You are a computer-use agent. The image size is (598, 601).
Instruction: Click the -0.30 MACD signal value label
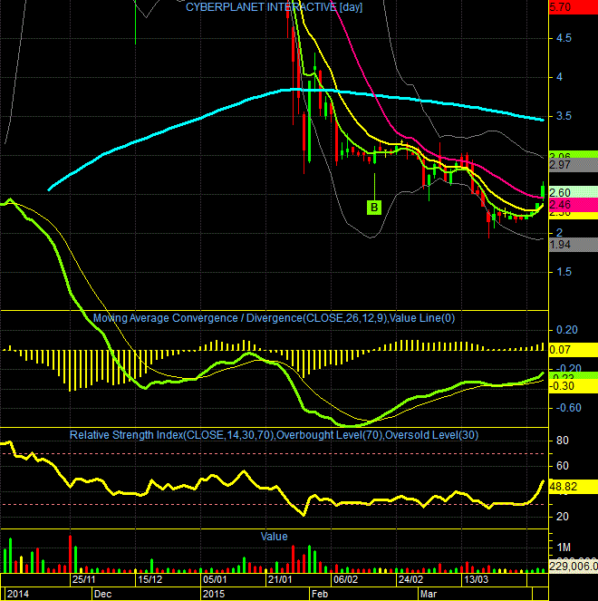pos(574,386)
